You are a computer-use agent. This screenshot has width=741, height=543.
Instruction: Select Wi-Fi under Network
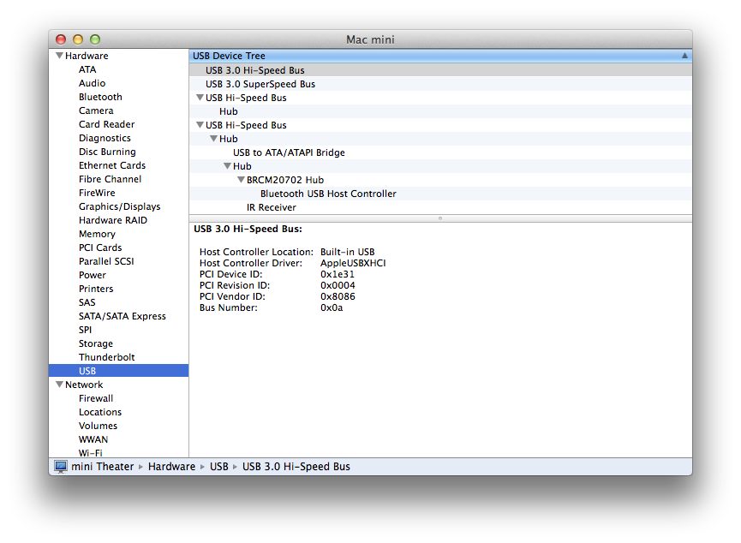click(x=90, y=453)
